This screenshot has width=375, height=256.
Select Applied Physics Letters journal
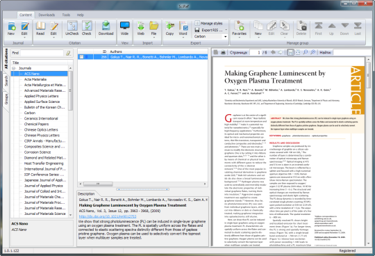(41, 96)
